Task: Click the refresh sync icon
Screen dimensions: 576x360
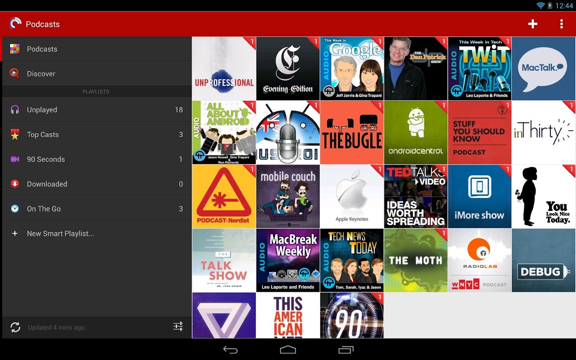Action: 15,327
